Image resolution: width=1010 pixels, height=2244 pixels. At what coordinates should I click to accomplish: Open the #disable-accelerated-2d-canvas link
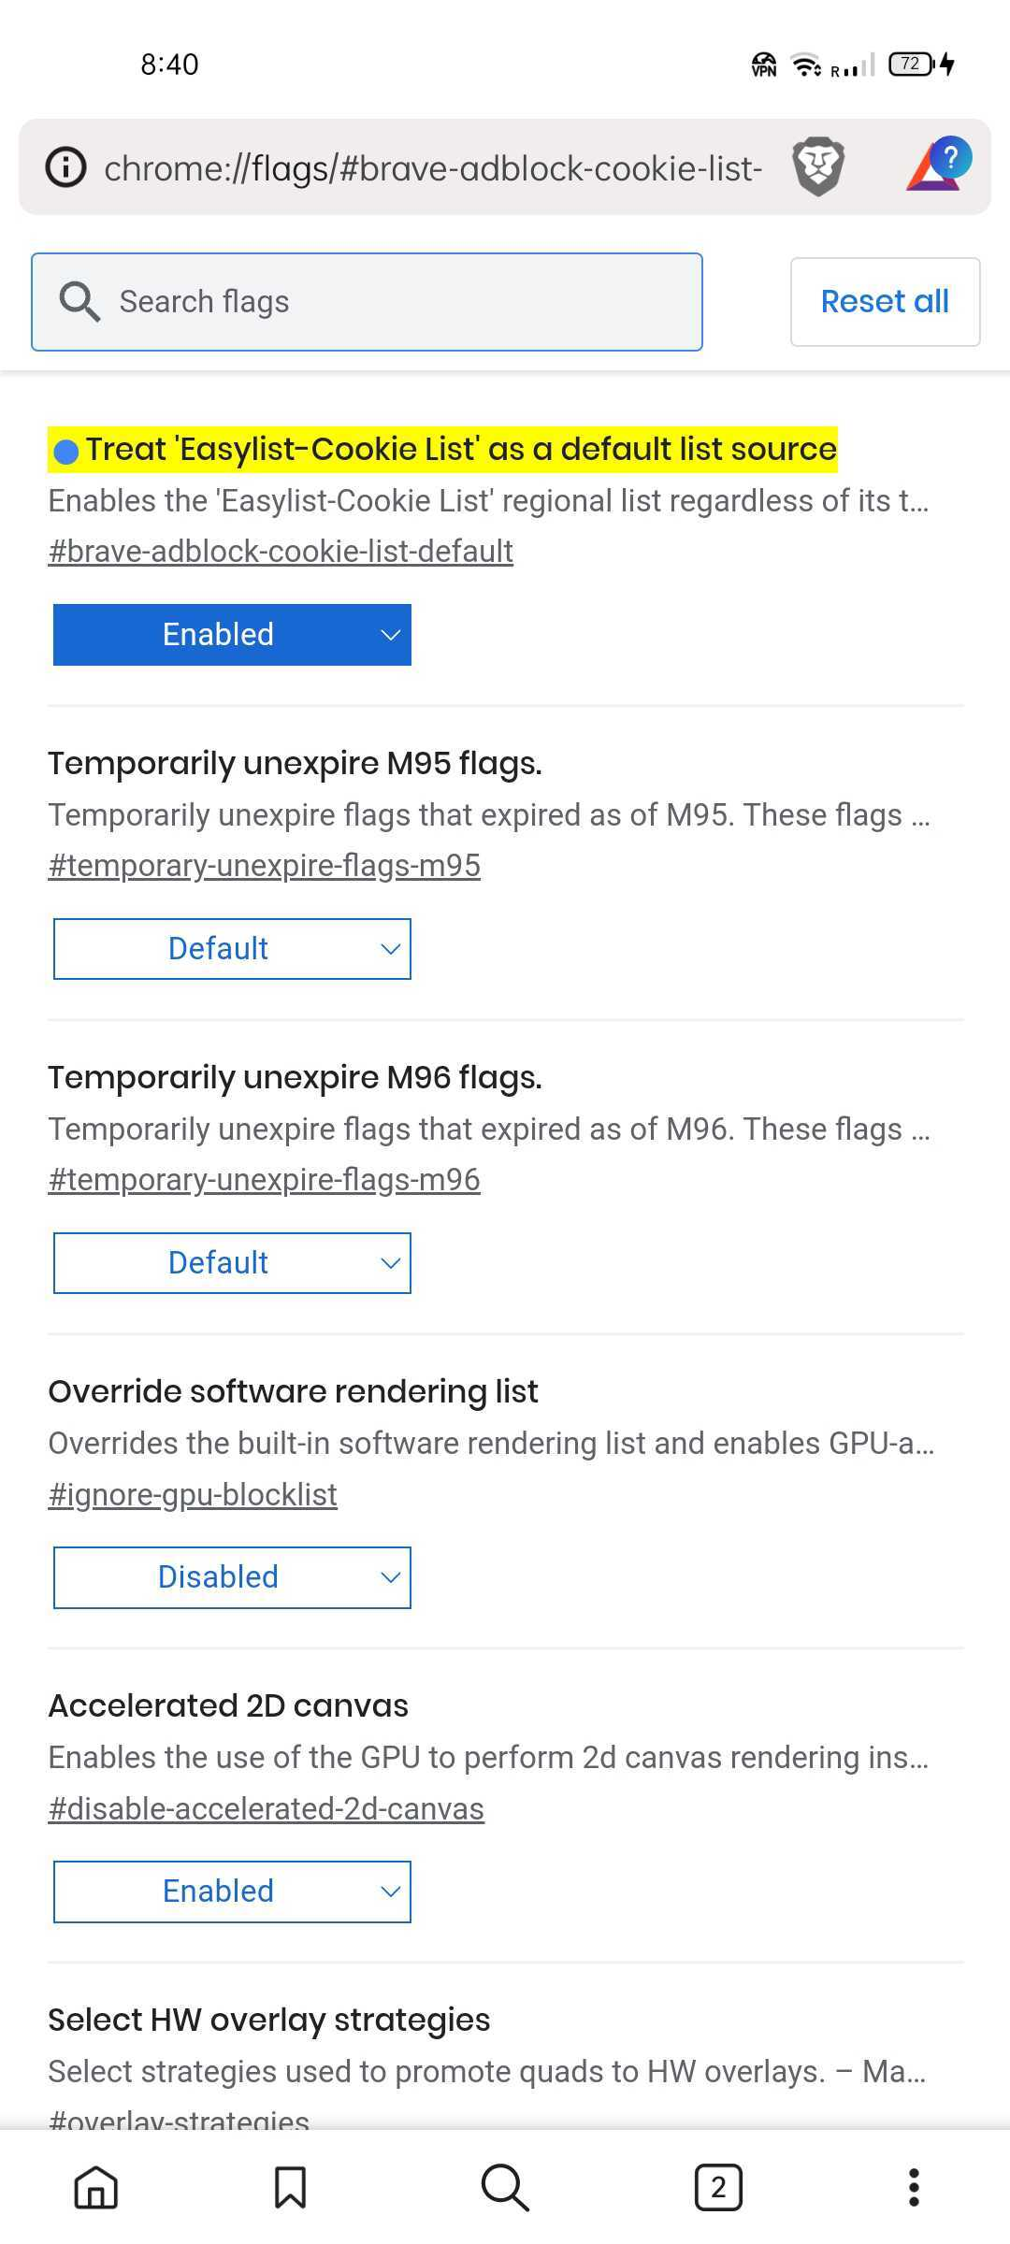267,1807
